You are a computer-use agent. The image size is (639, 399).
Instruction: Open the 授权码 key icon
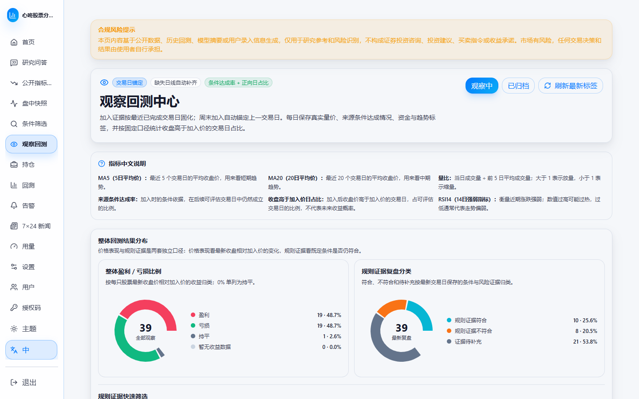point(14,308)
